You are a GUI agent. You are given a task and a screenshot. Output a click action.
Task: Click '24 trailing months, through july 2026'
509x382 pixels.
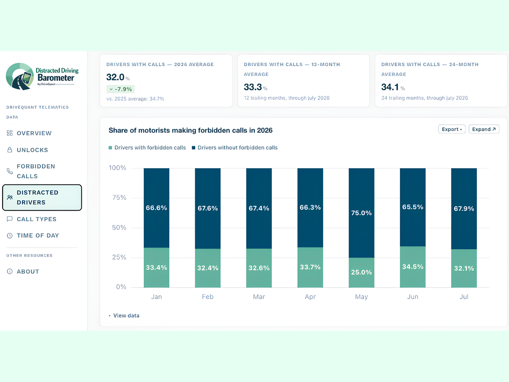425,98
